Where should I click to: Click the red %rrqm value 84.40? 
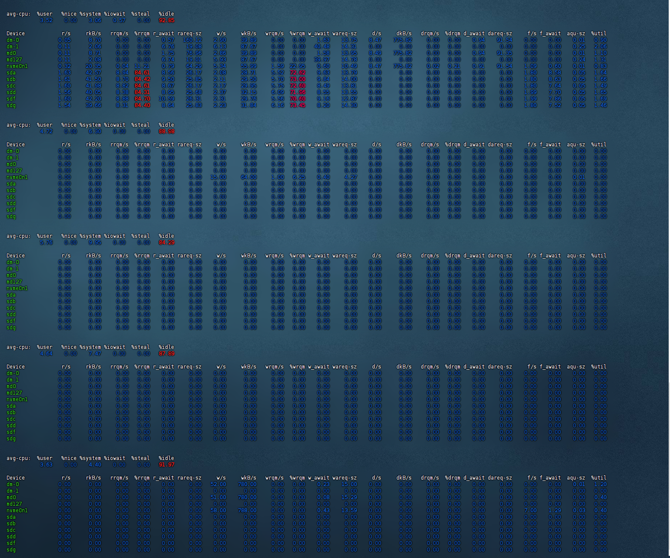click(142, 105)
